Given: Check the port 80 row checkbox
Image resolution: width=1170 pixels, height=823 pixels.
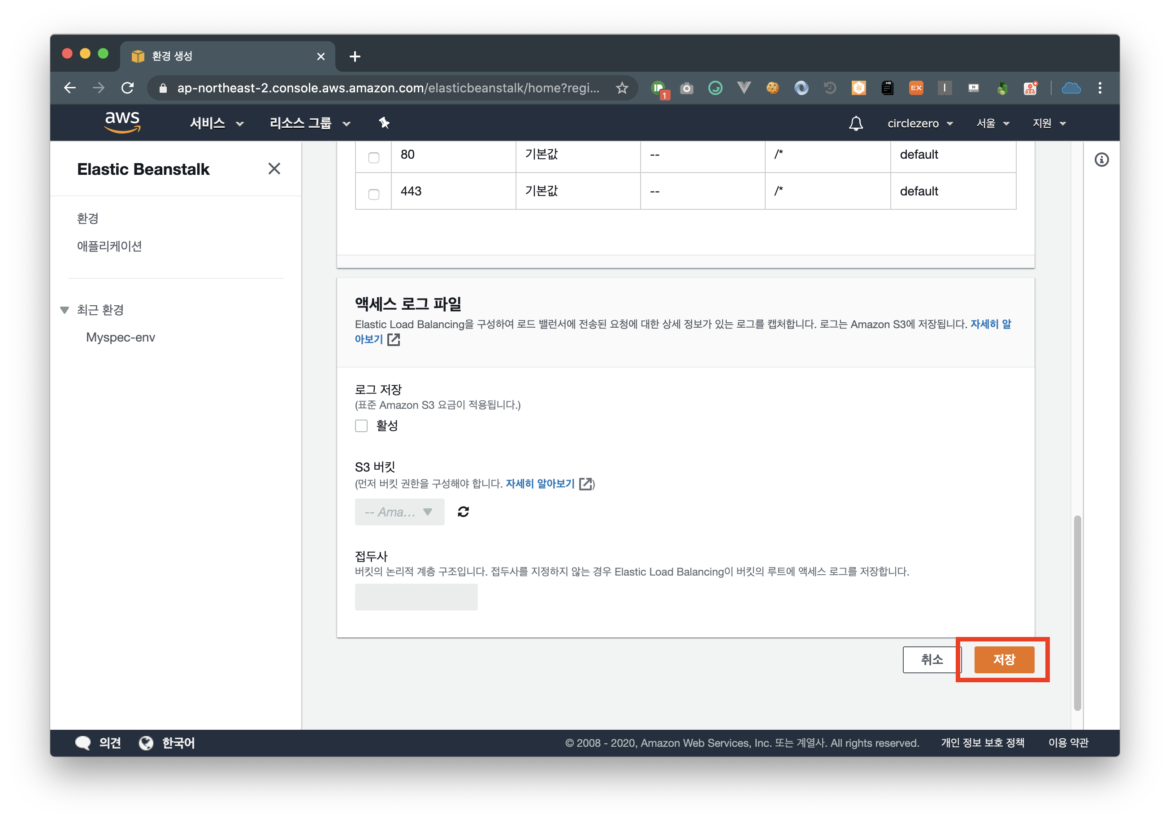Looking at the screenshot, I should 373,157.
